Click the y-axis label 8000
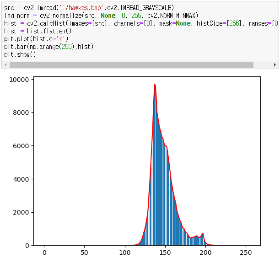The width and height of the screenshot is (280, 258). (21, 113)
